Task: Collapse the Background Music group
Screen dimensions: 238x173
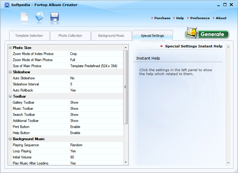Action: pyautogui.click(x=10, y=139)
